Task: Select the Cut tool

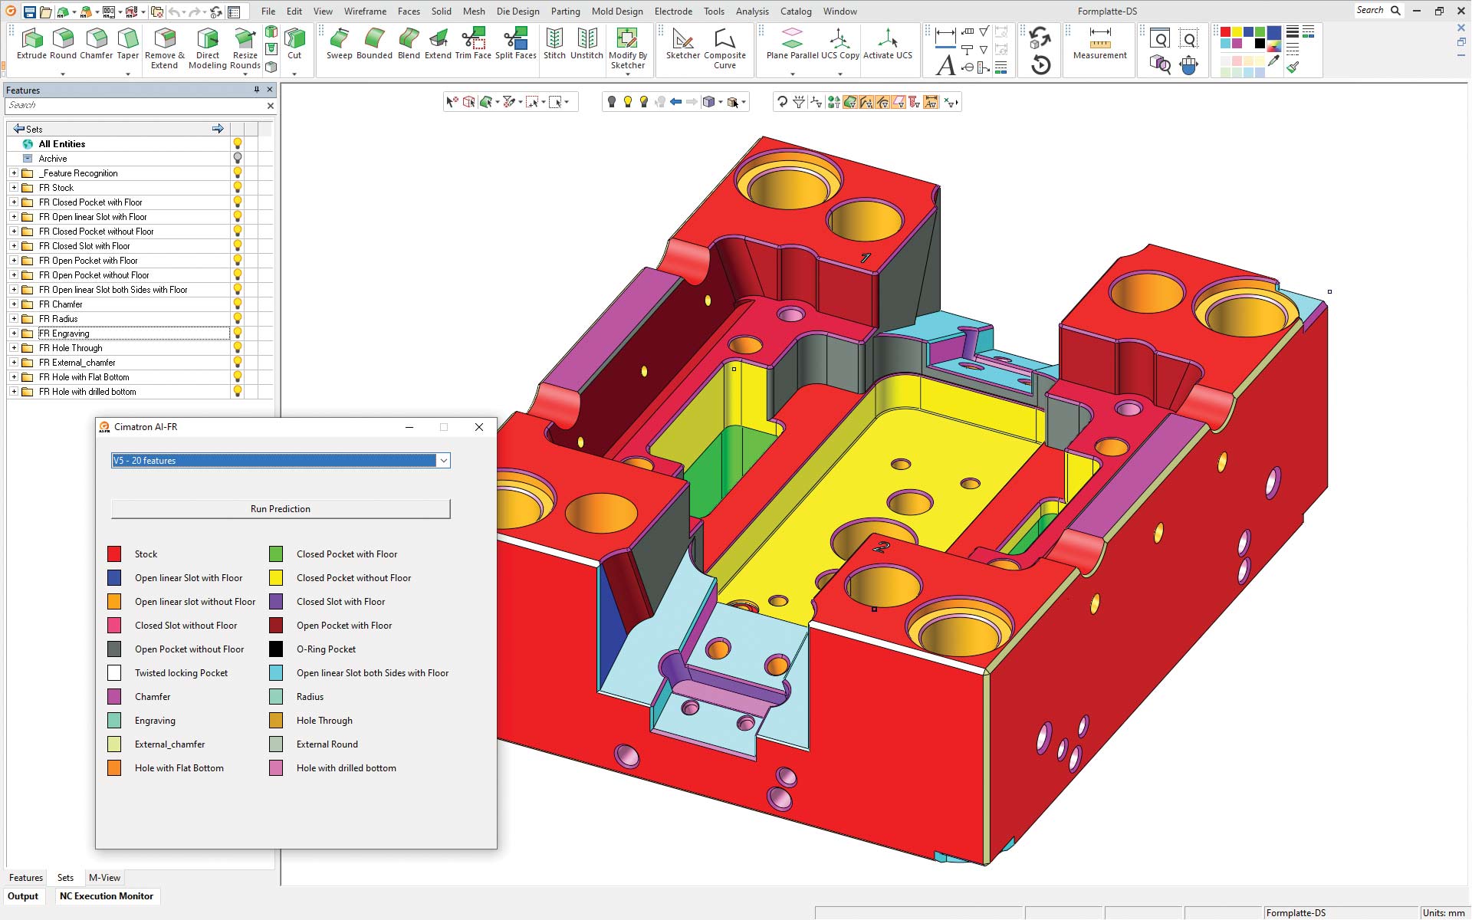Action: (294, 44)
